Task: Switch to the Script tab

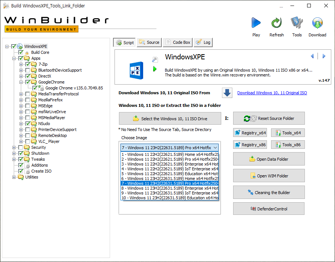Action: [x=125, y=42]
